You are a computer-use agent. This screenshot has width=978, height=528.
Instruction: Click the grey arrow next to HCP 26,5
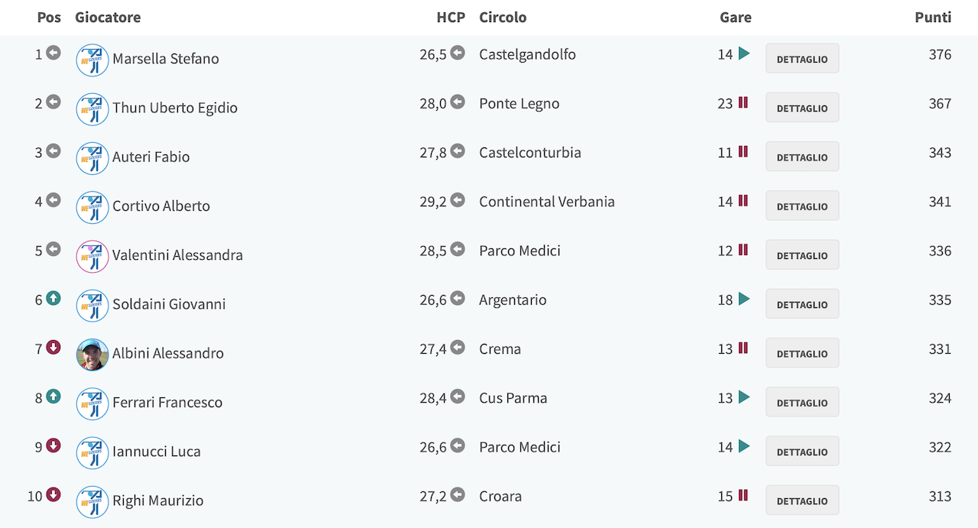(458, 53)
